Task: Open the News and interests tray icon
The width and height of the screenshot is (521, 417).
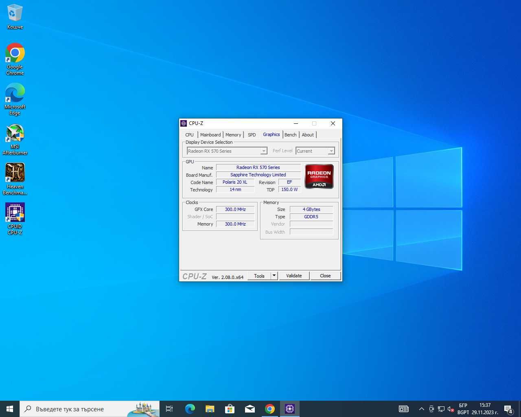Action: click(x=404, y=409)
